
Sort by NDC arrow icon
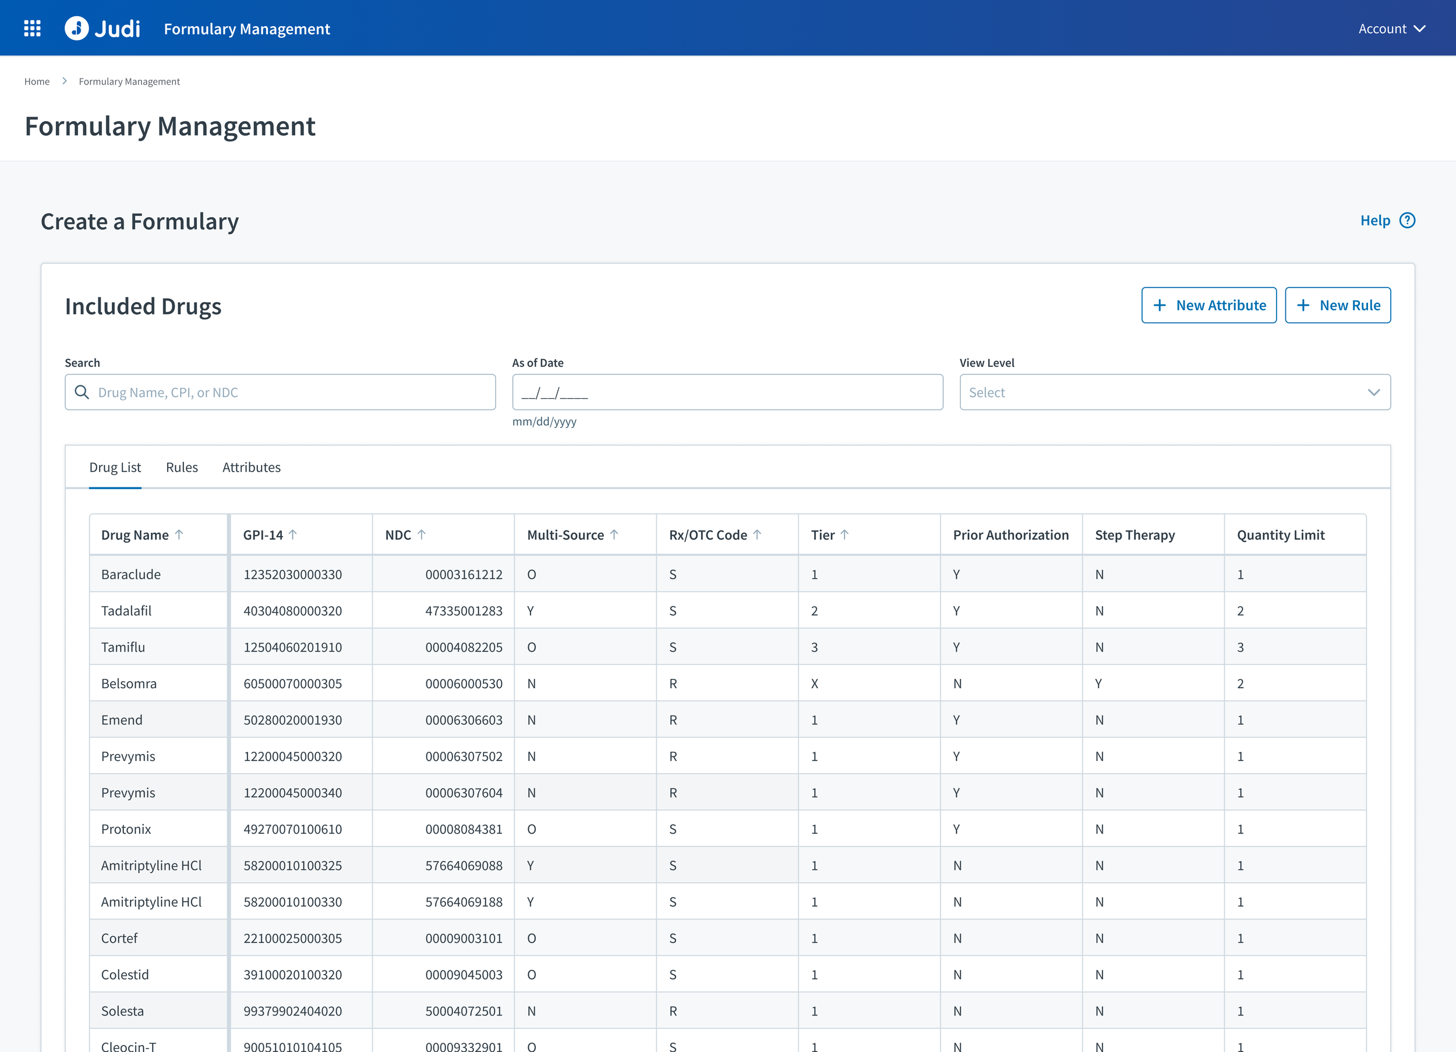422,534
